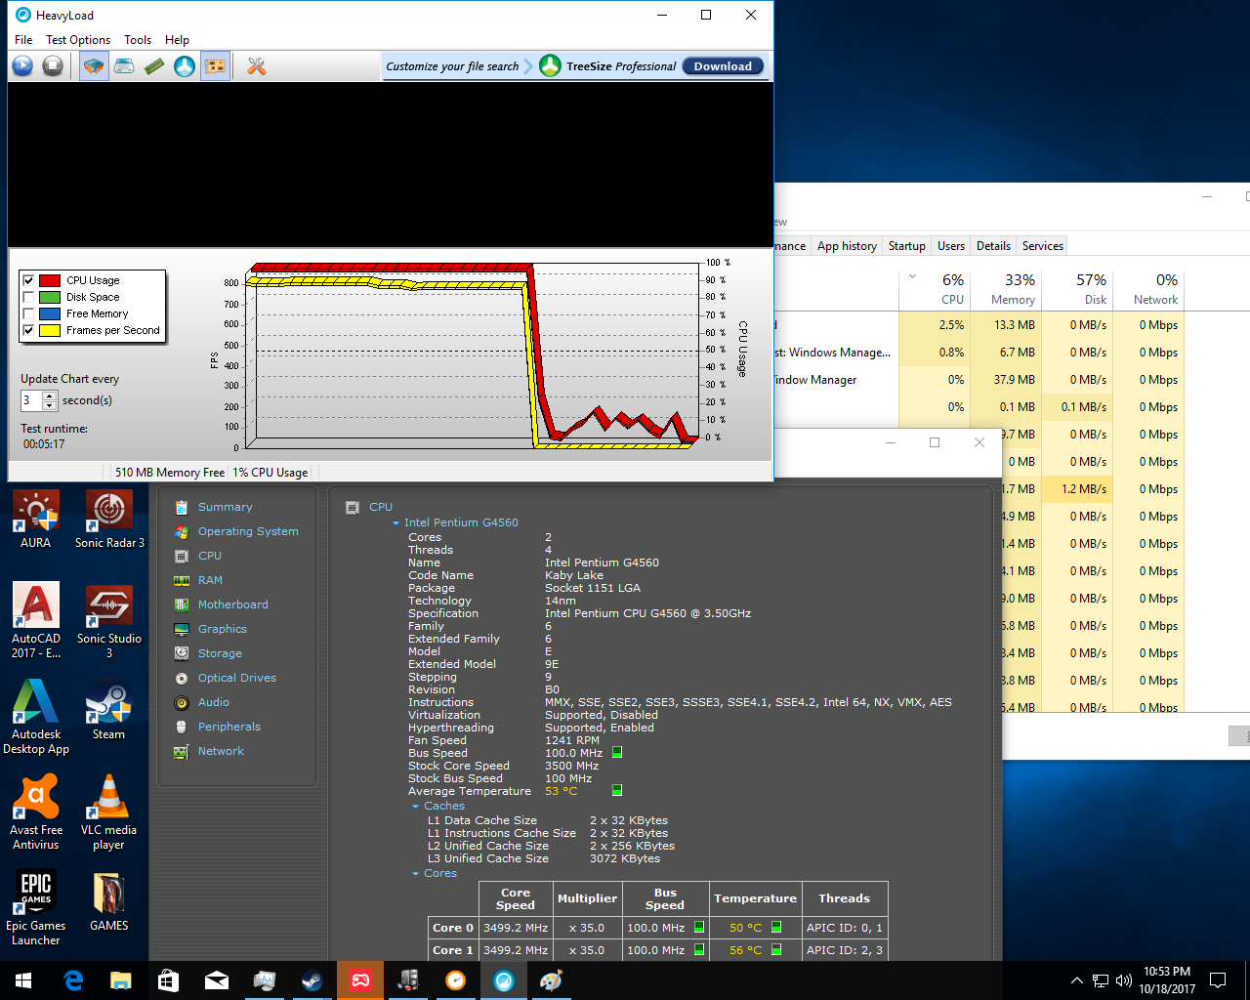
Task: Show hidden system tray icons
Action: tap(1076, 980)
